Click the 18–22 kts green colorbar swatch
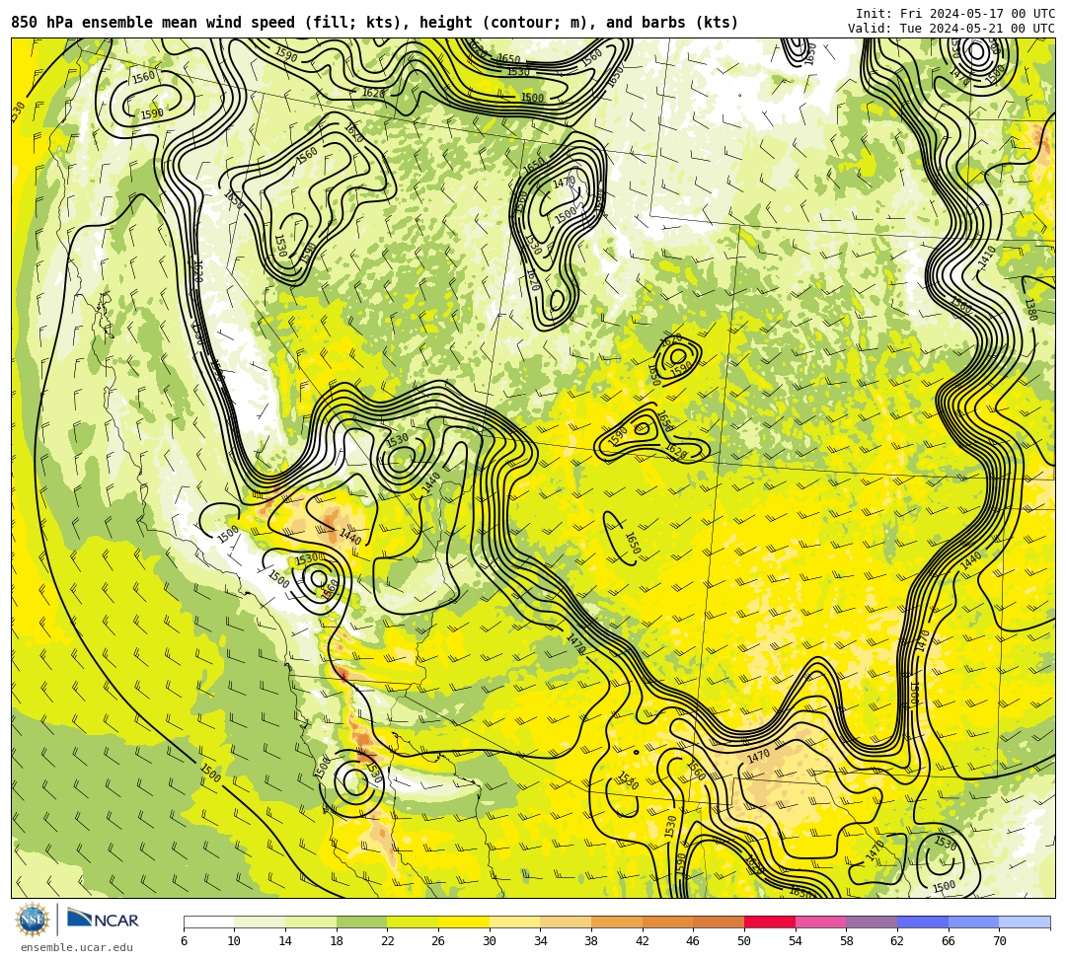Screen dimensions: 1066x960 tap(361, 923)
